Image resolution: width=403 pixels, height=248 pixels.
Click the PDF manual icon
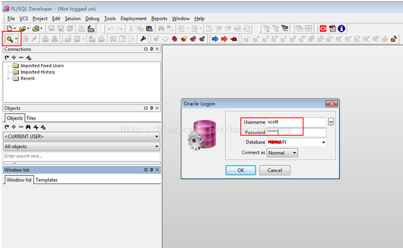pyautogui.click(x=332, y=29)
